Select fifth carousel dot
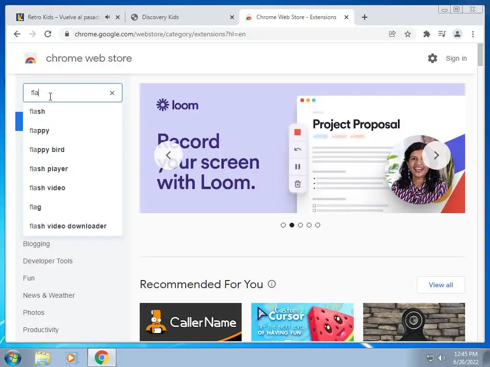Image resolution: width=490 pixels, height=367 pixels. [318, 225]
